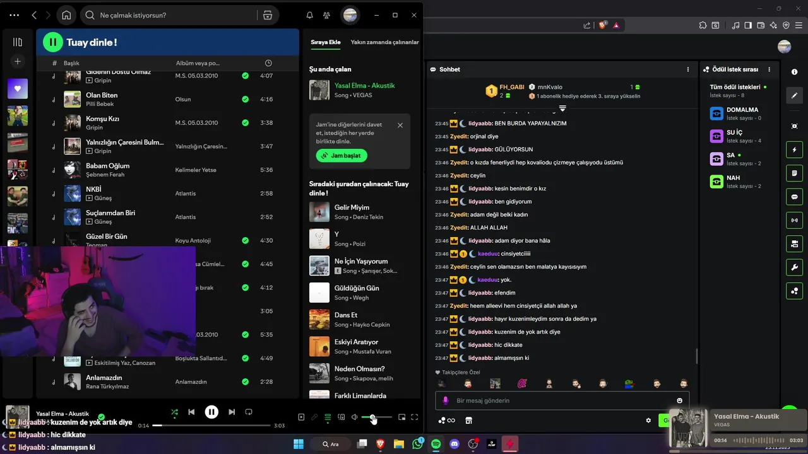Sort by the 'Başlık' column header
The height and width of the screenshot is (454, 808).
tap(71, 63)
